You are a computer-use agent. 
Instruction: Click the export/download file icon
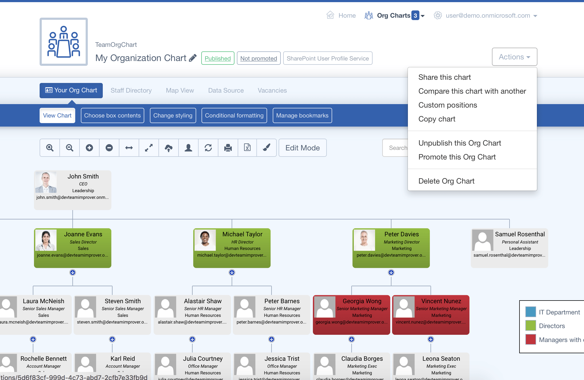pyautogui.click(x=247, y=148)
